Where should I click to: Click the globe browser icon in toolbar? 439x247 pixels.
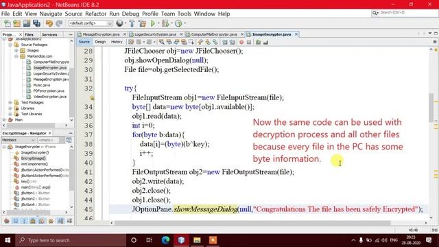pyautogui.click(x=119, y=23)
